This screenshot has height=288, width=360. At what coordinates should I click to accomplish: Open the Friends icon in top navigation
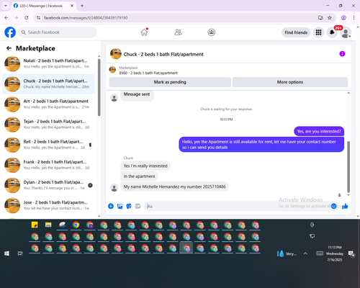(x=178, y=32)
